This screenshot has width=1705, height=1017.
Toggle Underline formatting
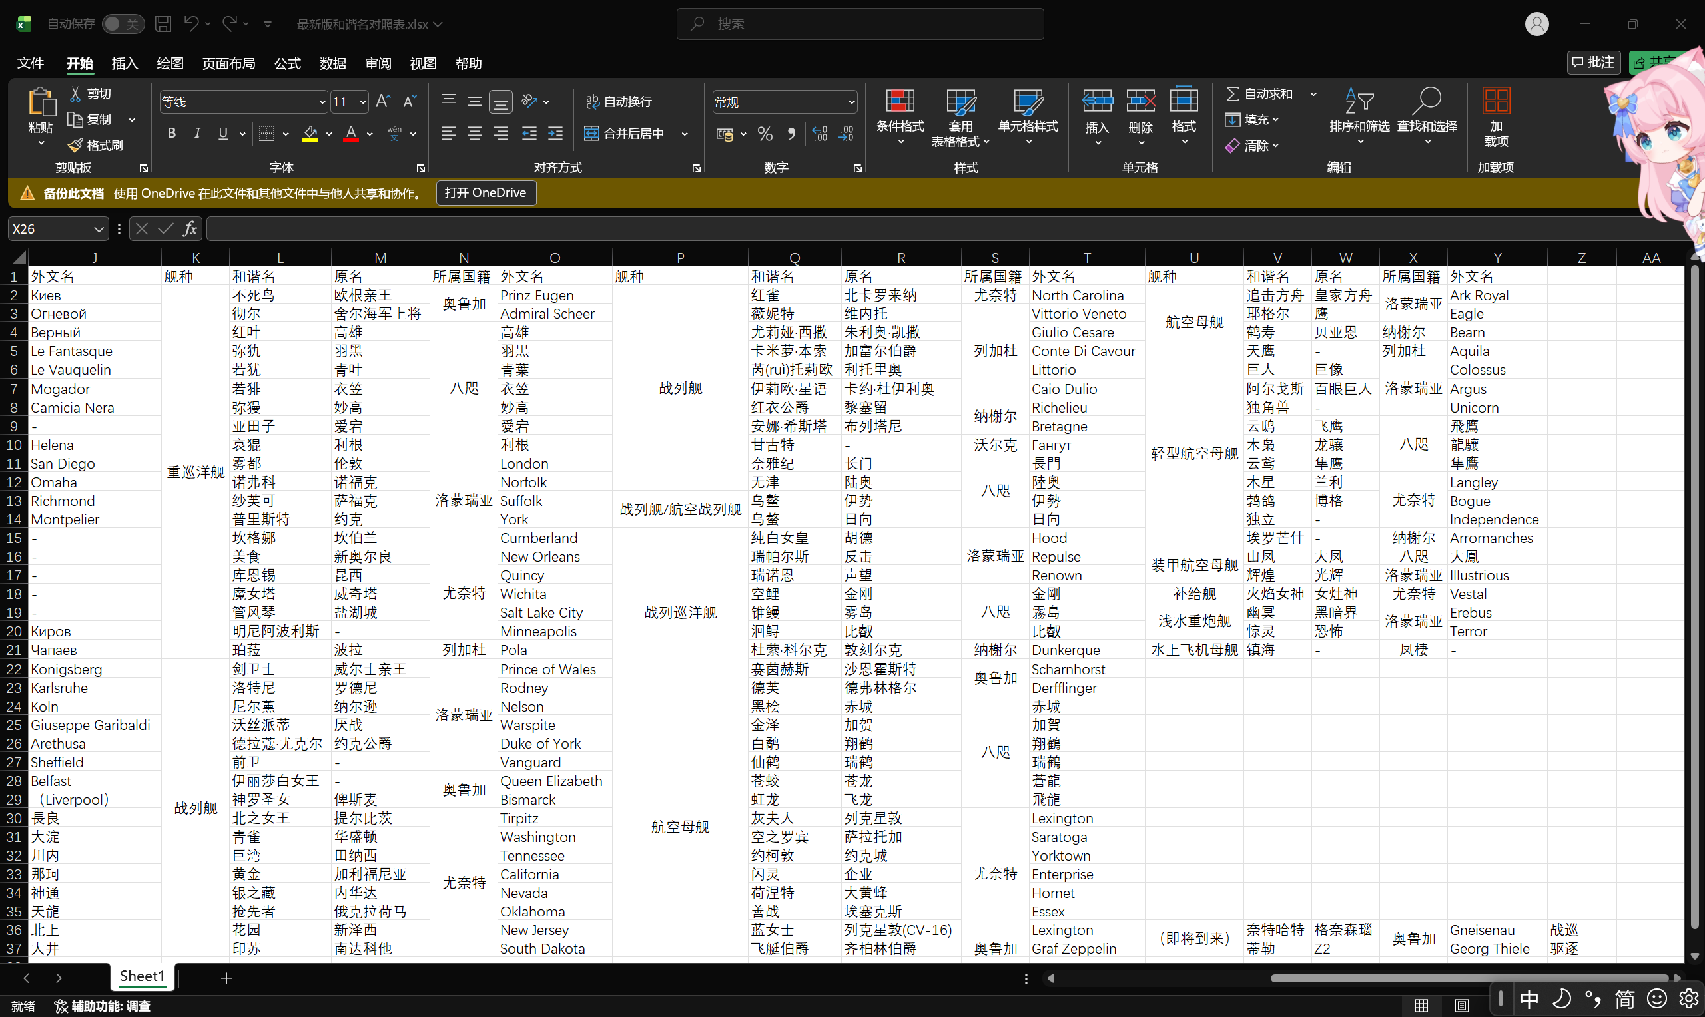(x=223, y=134)
